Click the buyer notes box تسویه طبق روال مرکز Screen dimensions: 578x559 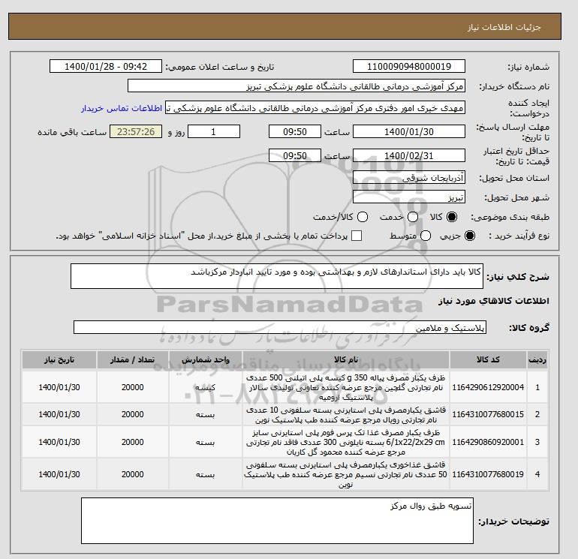pyautogui.click(x=277, y=521)
